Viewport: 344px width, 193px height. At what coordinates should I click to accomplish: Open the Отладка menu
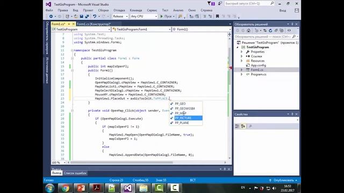click(x=119, y=10)
